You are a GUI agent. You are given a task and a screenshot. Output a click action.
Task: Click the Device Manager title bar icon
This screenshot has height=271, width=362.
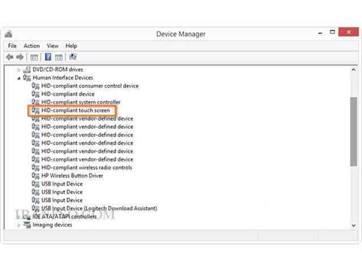pyautogui.click(x=8, y=34)
